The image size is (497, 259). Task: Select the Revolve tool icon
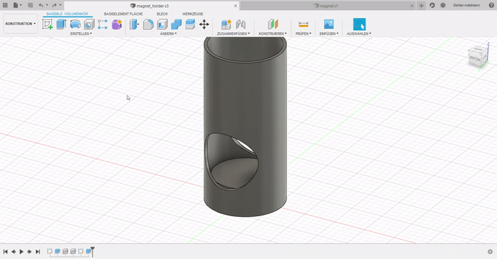point(75,24)
